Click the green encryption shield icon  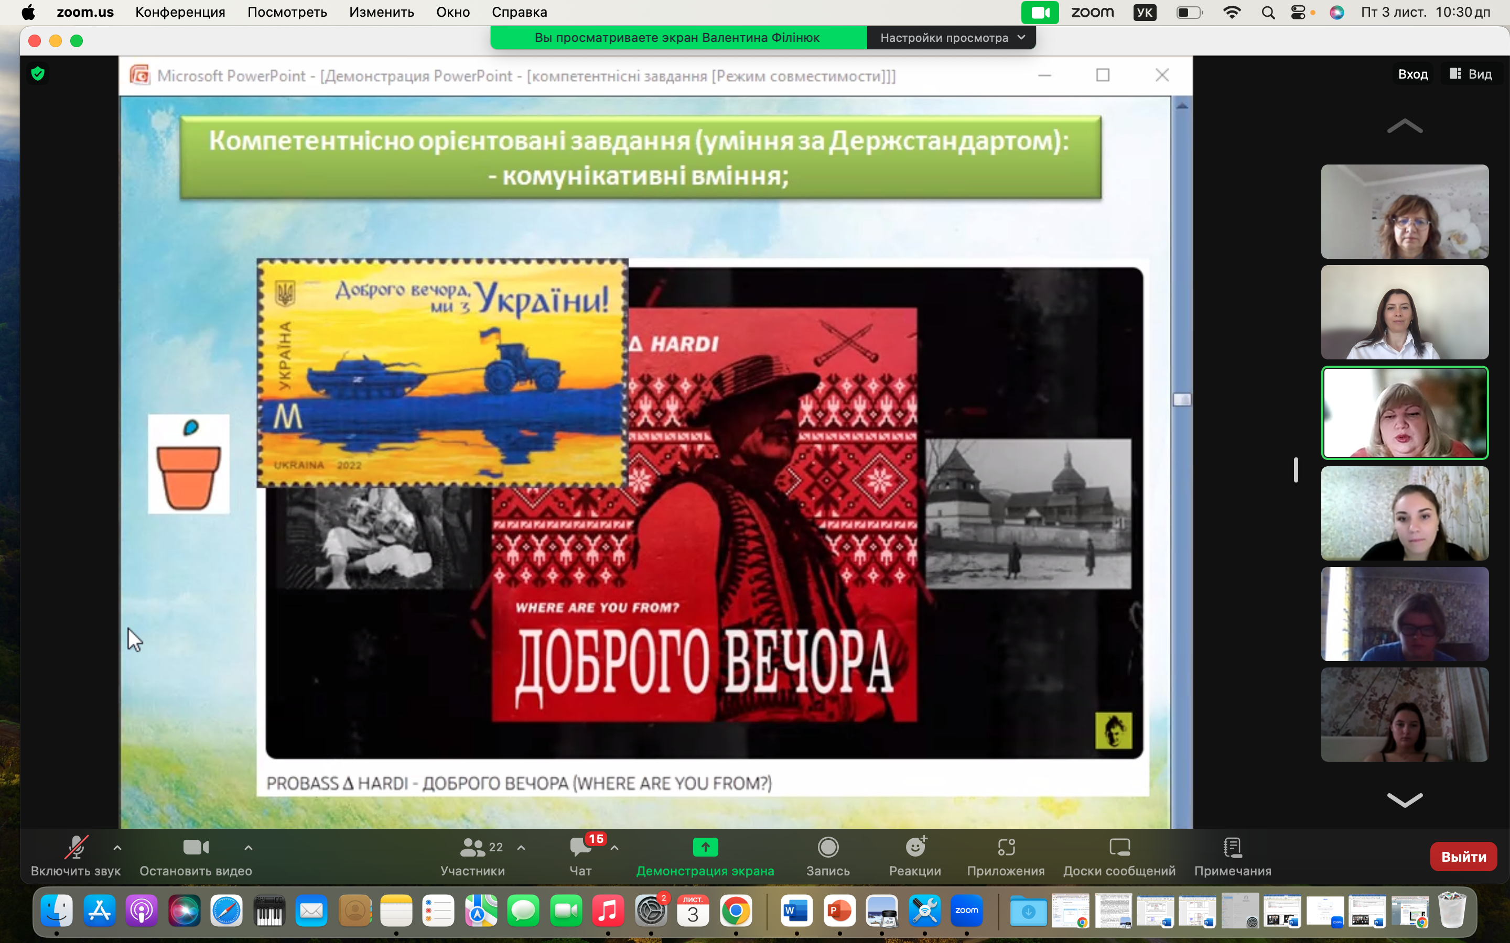pos(38,73)
